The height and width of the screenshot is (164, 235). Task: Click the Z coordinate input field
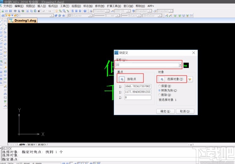click(138, 97)
